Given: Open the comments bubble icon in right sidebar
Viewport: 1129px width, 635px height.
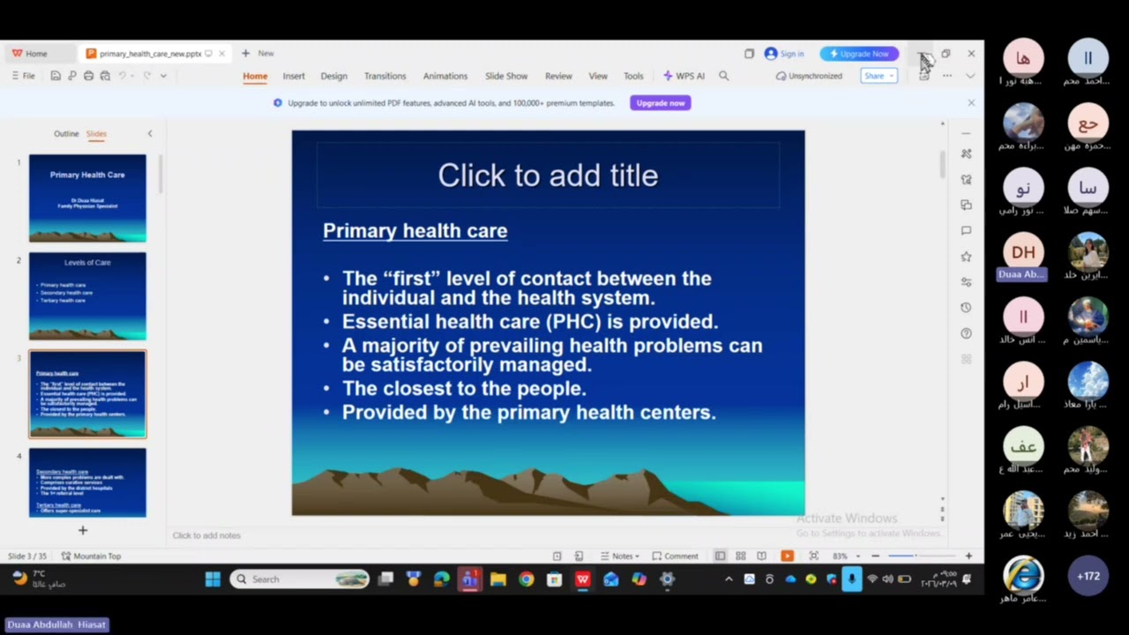Looking at the screenshot, I should coord(966,230).
